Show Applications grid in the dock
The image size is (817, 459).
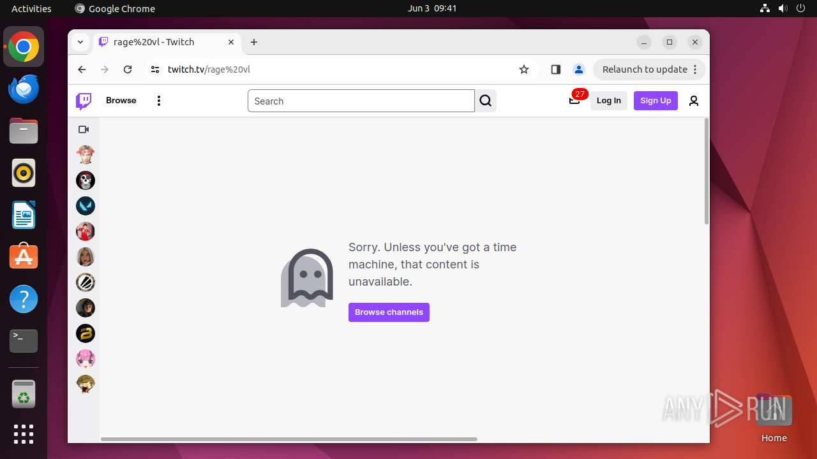(24, 434)
